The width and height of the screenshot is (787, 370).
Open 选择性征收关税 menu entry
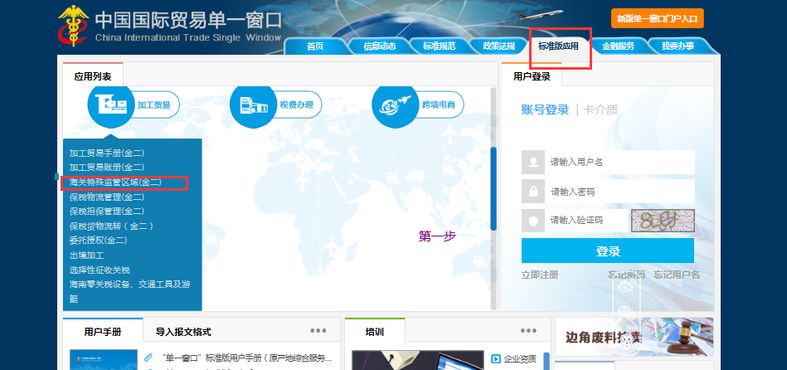pyautogui.click(x=100, y=270)
